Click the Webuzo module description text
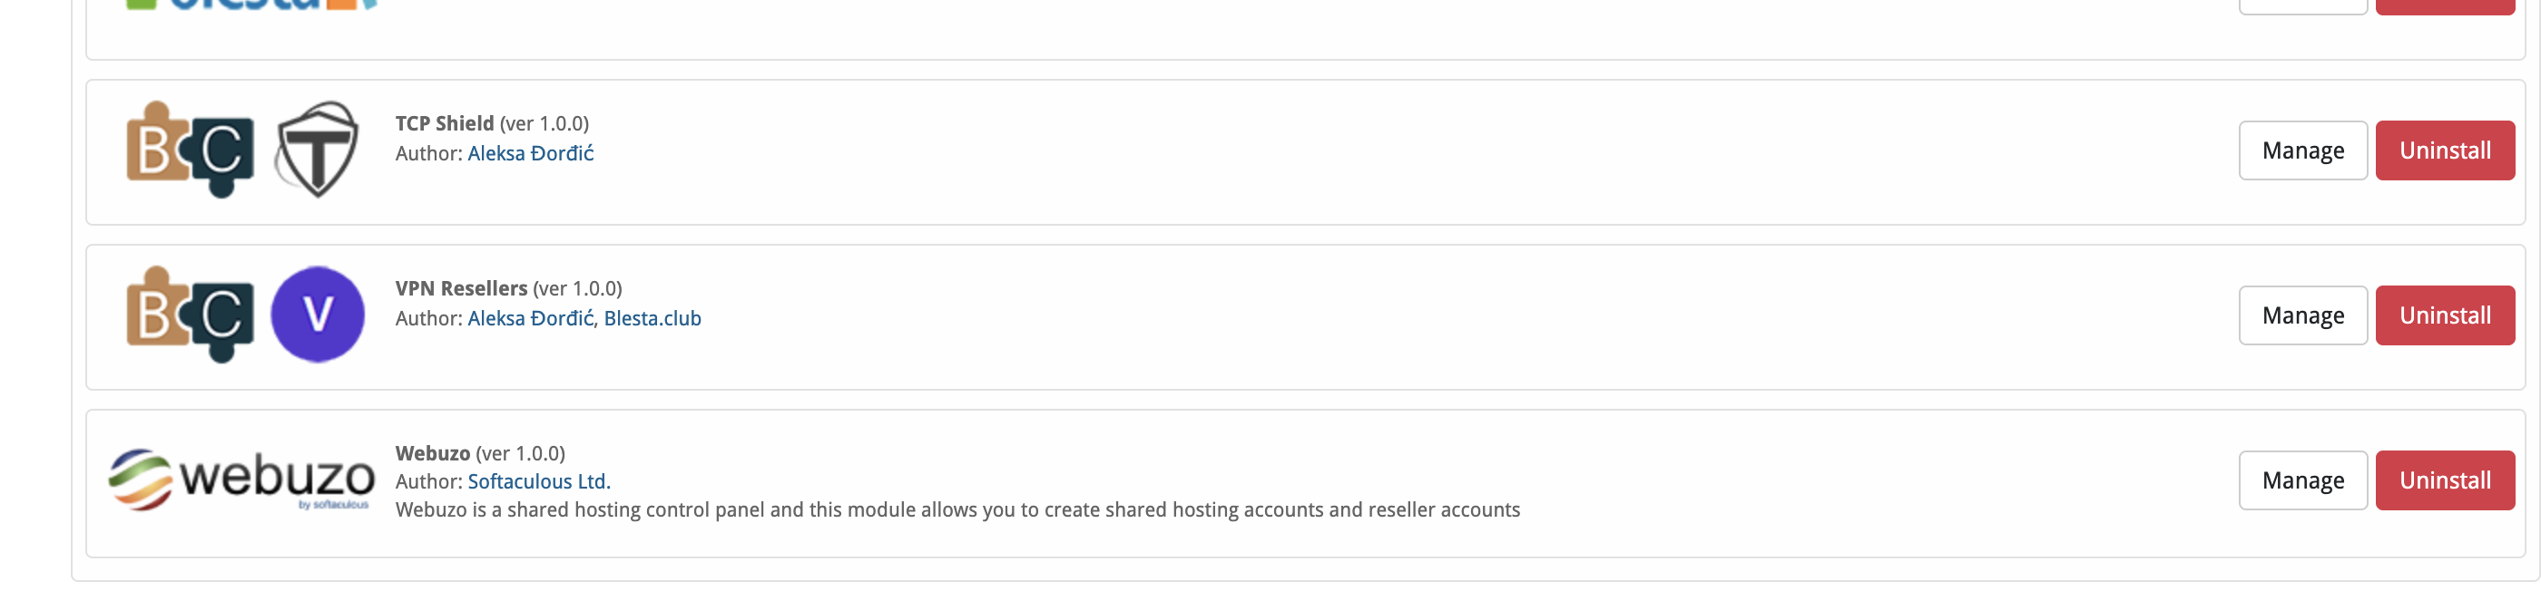The width and height of the screenshot is (2541, 591). point(957,510)
